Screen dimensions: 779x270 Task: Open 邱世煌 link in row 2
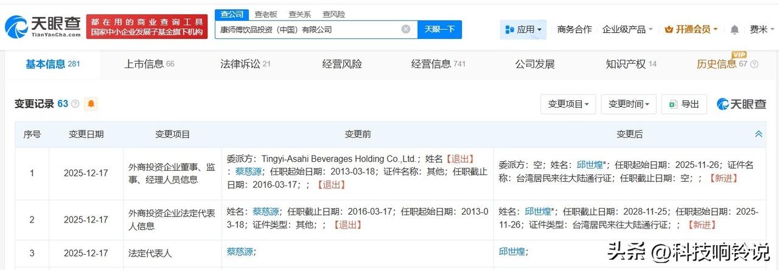(x=539, y=212)
